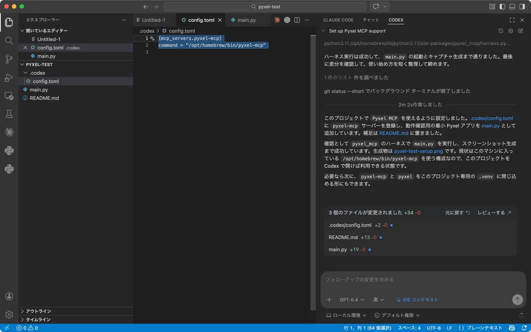Collapse PYXEL-TEST folder section

[x=76, y=64]
